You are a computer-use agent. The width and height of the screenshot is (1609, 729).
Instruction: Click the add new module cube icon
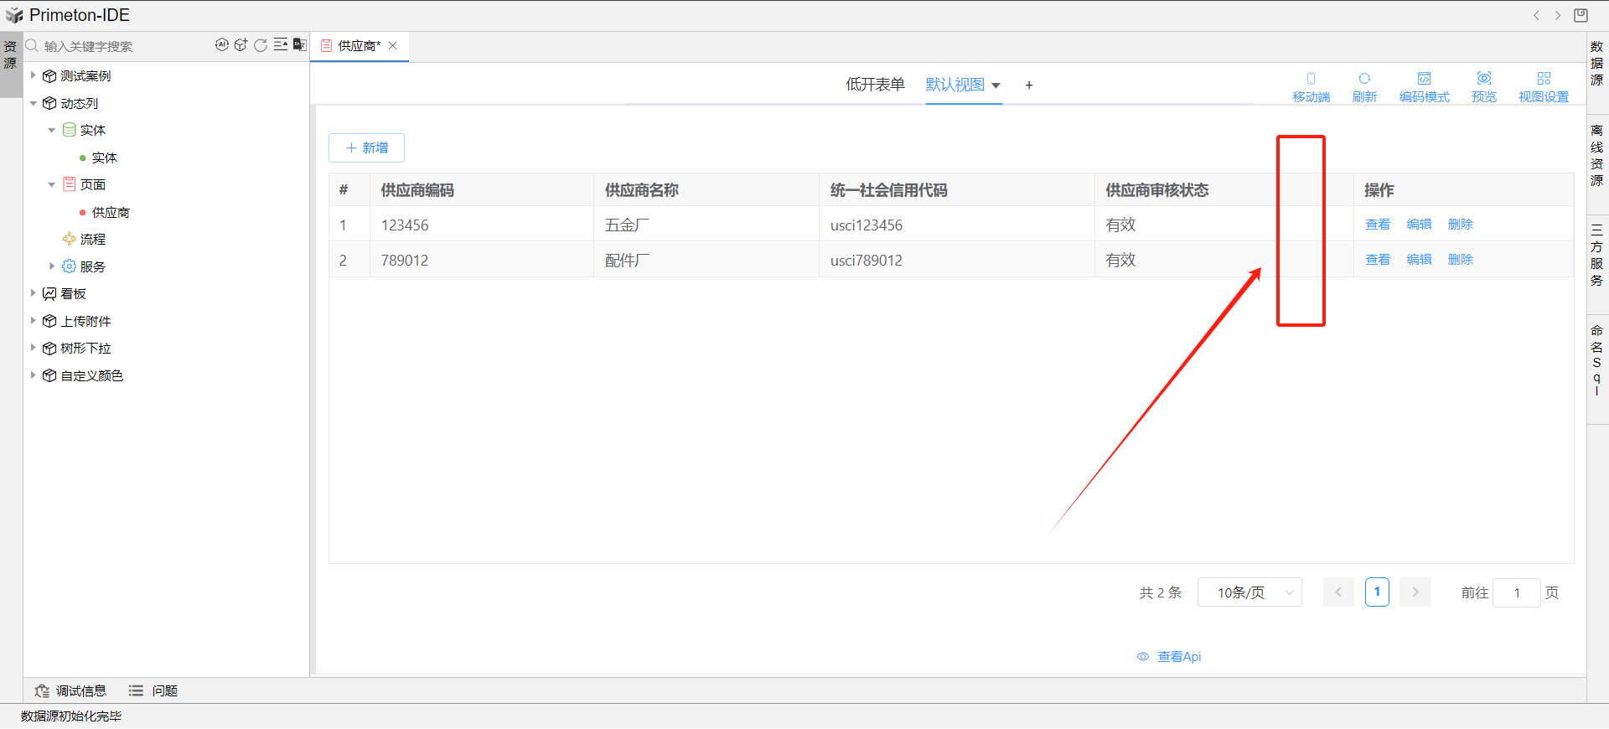[241, 45]
